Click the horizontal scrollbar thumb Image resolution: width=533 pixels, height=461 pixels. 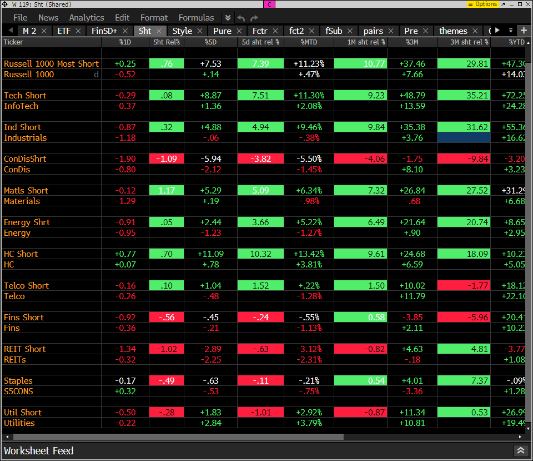click(x=178, y=437)
